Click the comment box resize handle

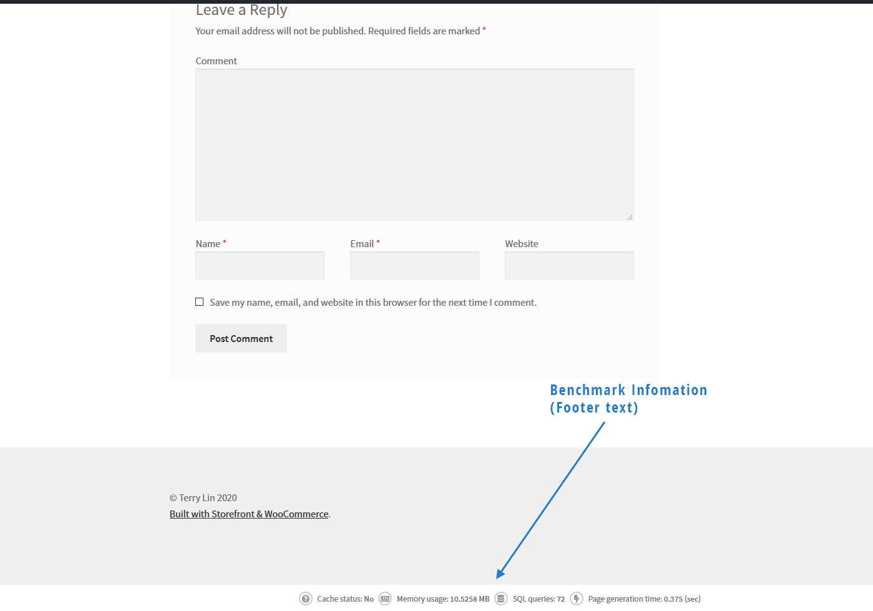pyautogui.click(x=630, y=217)
